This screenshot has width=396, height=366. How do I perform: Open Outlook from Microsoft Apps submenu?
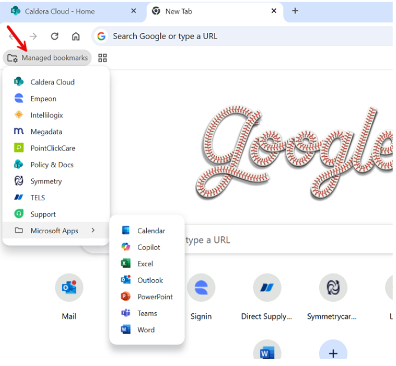(x=147, y=280)
